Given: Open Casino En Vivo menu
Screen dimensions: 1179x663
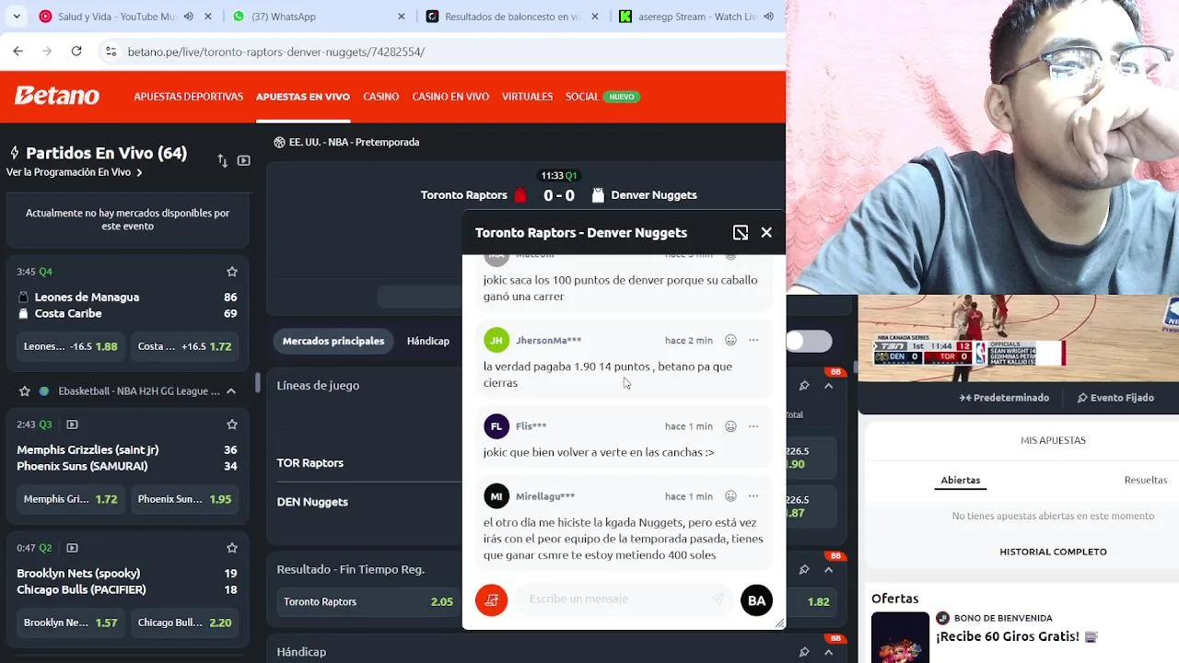Looking at the screenshot, I should 450,97.
